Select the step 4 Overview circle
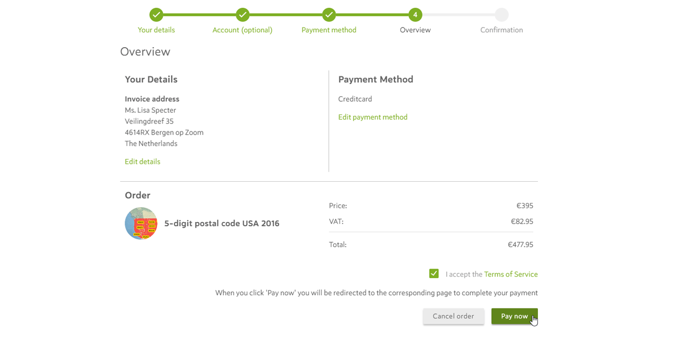Image resolution: width=678 pixels, height=346 pixels. click(415, 15)
